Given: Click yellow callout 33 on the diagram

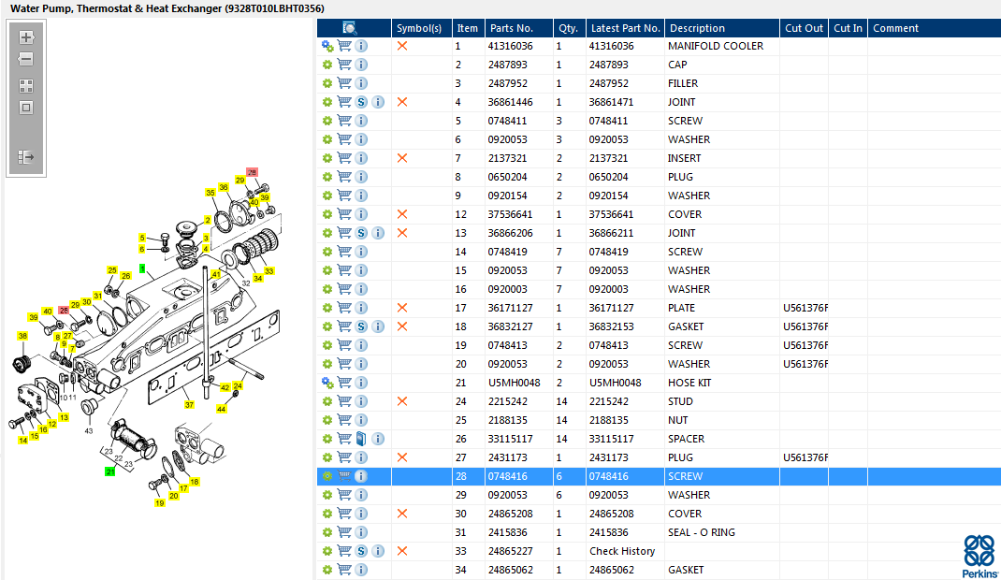Looking at the screenshot, I should point(268,271).
